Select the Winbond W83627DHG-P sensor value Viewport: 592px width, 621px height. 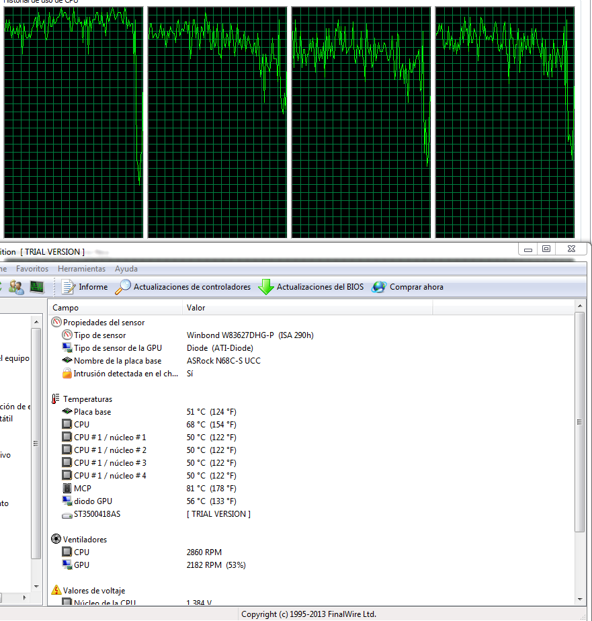pyautogui.click(x=250, y=335)
